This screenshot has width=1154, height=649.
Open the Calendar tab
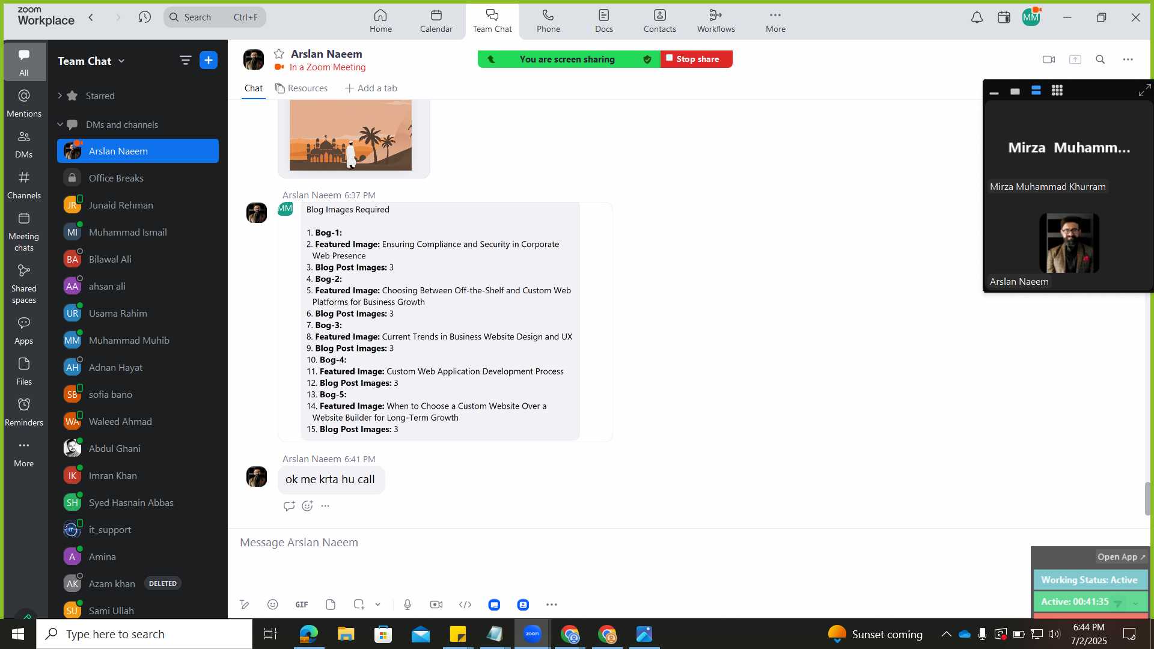click(x=436, y=21)
